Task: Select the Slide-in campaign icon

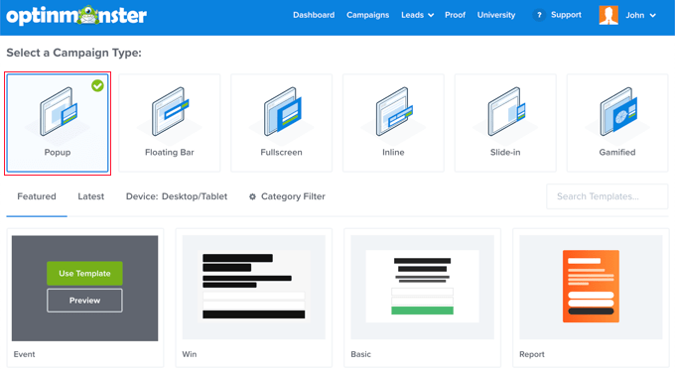Action: click(506, 111)
